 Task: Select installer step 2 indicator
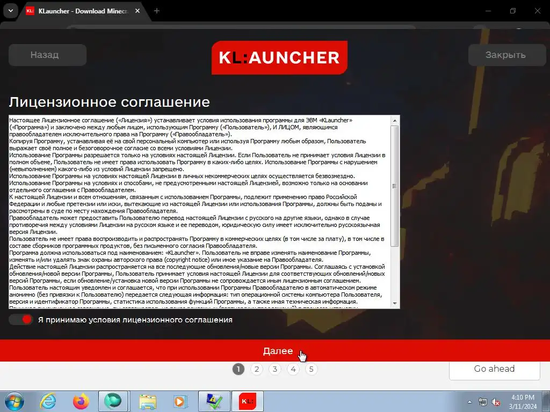pos(257,369)
